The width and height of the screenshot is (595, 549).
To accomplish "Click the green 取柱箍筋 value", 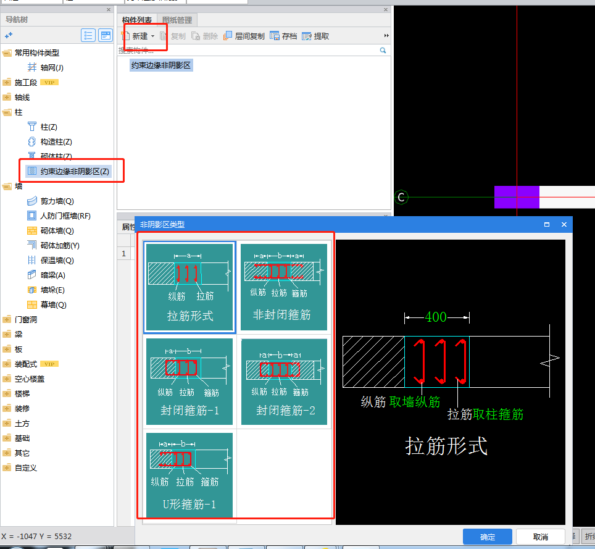I will tap(498, 414).
